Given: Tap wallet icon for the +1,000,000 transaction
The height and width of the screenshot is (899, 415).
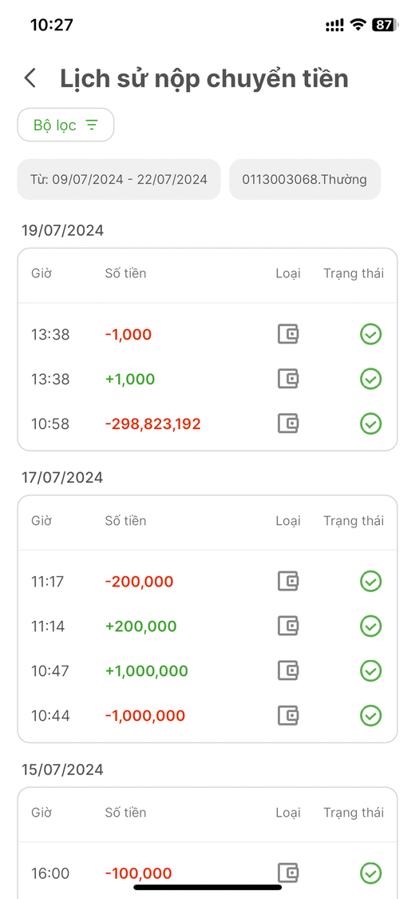Looking at the screenshot, I should pos(288,670).
